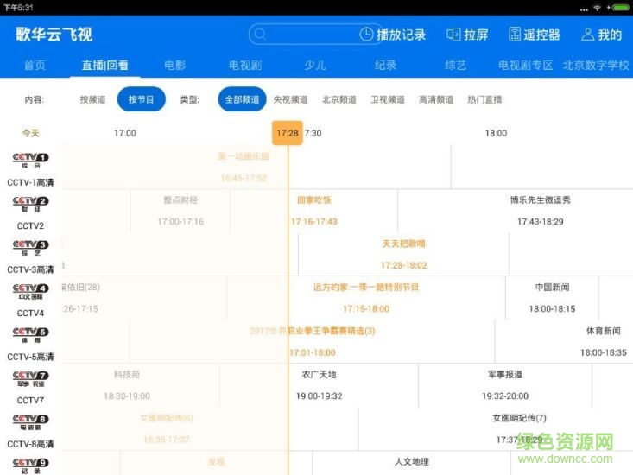Open the 综艺 tab

click(x=455, y=65)
